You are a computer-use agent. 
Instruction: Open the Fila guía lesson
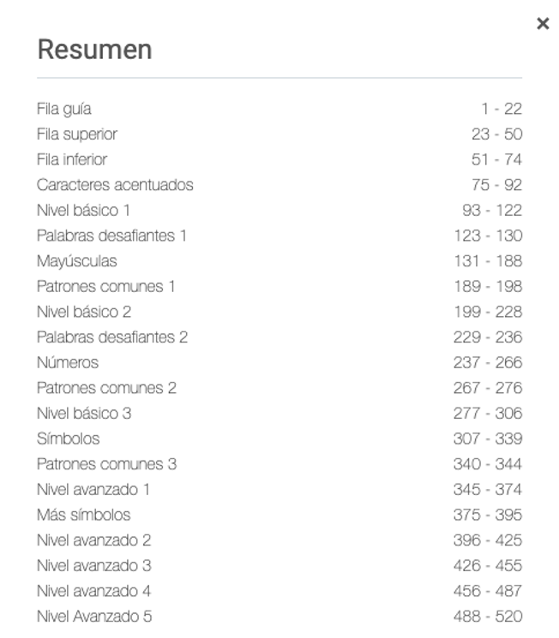pos(64,109)
